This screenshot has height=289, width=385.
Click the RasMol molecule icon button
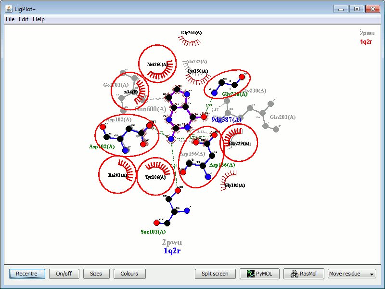304,274
